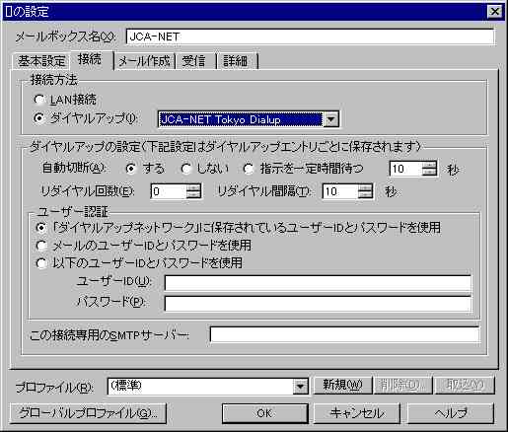Increase the wait seconds spinner value
The height and width of the screenshot is (432, 508).
(429, 165)
